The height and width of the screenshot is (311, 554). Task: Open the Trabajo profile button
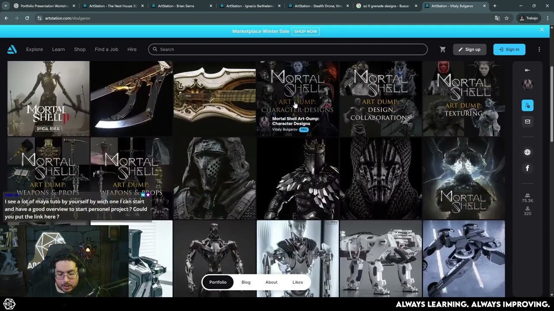tap(529, 18)
